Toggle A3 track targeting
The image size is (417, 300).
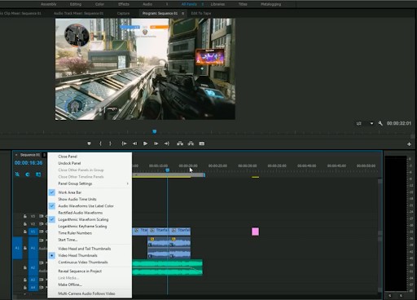pyautogui.click(x=33, y=280)
